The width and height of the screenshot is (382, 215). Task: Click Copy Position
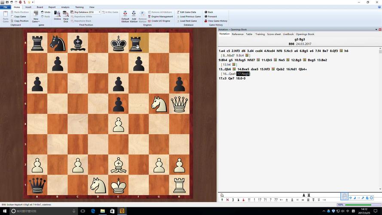[20, 21]
